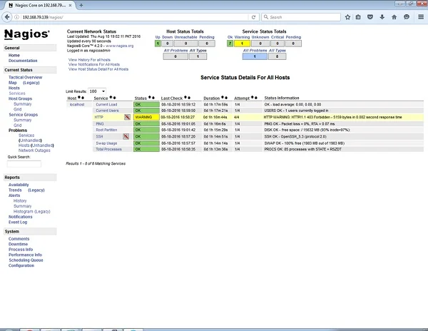Viewport: 428px width, 331px height.
Task: Click View Host Status Detail For All Hosts
Action: click(x=98, y=69)
